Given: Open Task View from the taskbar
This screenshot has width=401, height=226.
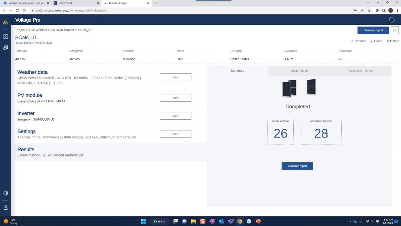Looking at the screenshot, I should coord(175,221).
